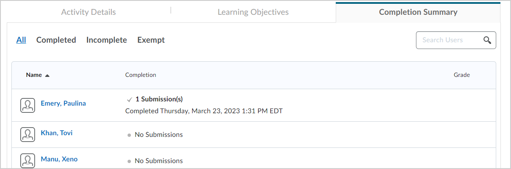Click the name sort arrow icon
This screenshot has height=169, width=511.
(x=47, y=75)
